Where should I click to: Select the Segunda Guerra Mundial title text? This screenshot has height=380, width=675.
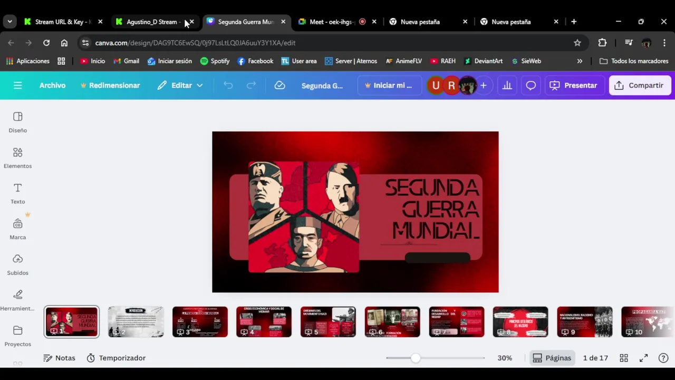tap(433, 208)
